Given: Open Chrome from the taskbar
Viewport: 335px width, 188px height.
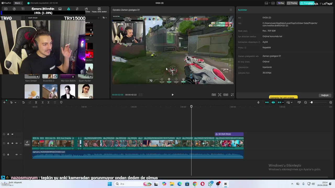Looking at the screenshot, I should [195, 184].
